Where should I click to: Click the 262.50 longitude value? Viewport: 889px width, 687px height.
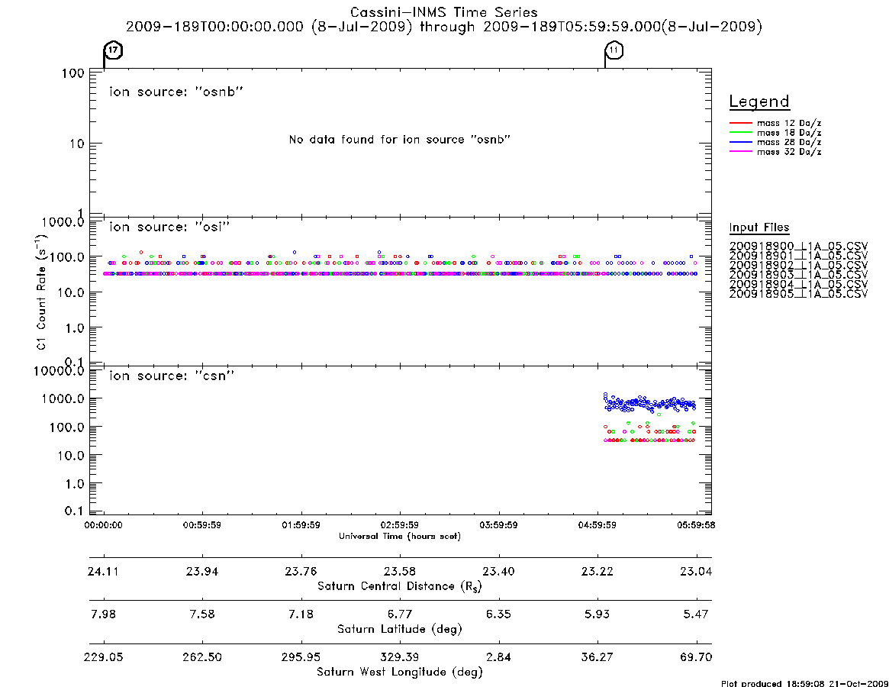coord(202,657)
